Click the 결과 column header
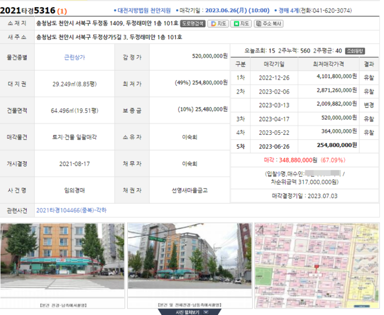384x315 pixels. click(x=369, y=64)
